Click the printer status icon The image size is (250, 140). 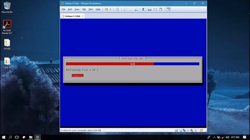point(188,130)
